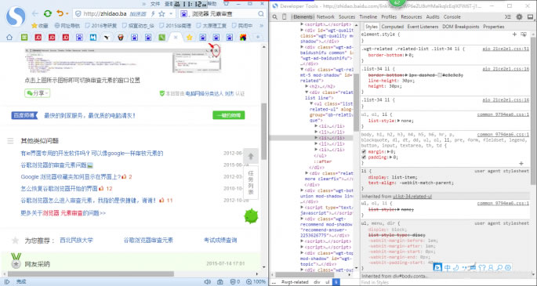537x286 pixels.
Task: Add new style rule with plus icon
Action: tap(514, 34)
